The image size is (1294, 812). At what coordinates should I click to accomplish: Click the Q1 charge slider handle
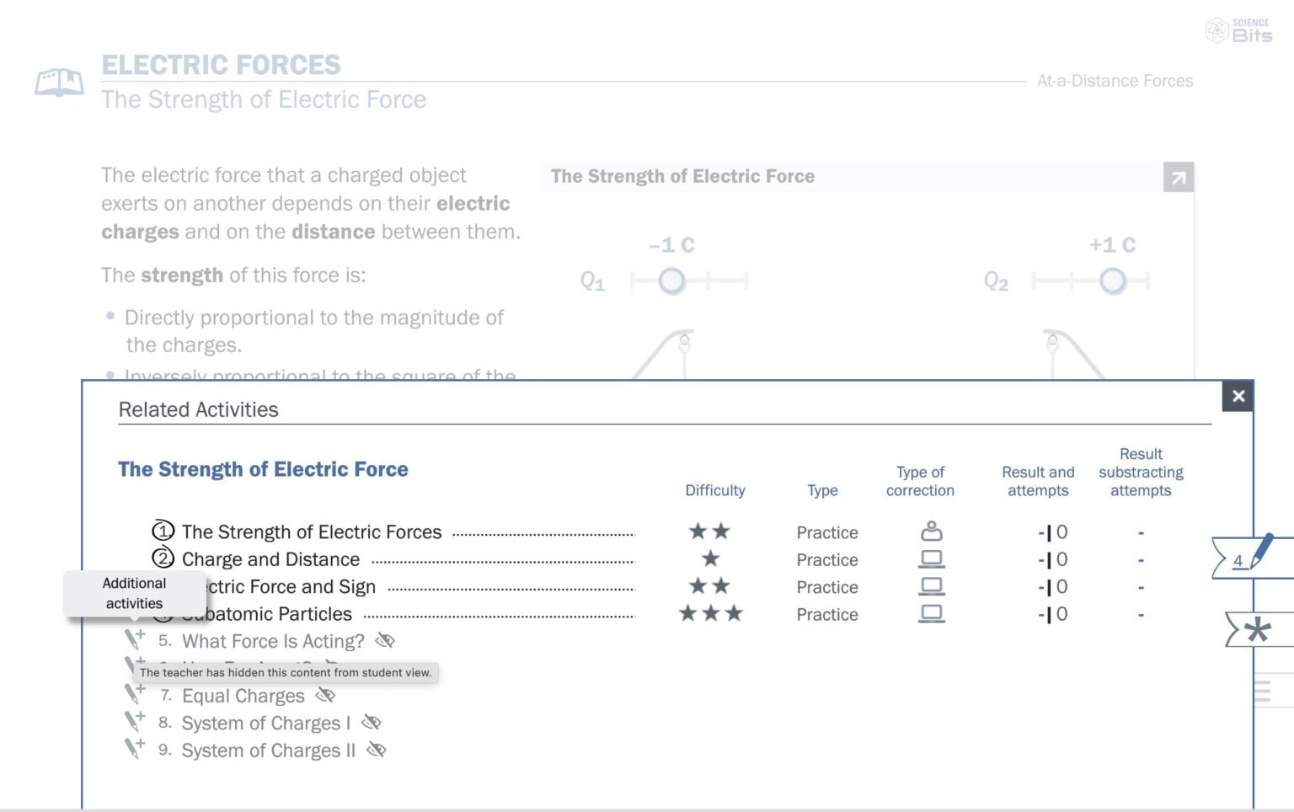click(x=671, y=280)
